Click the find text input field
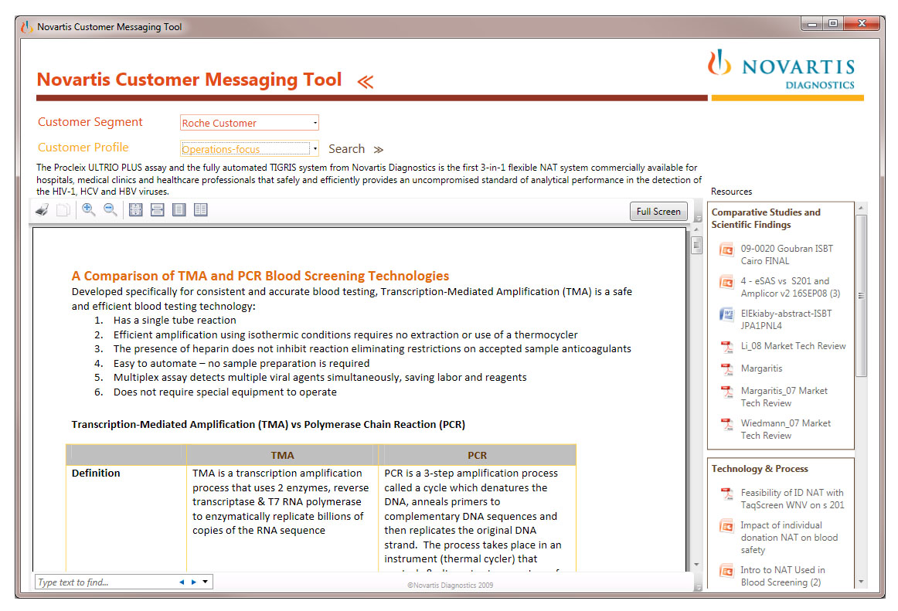This screenshot has width=898, height=611. [106, 582]
